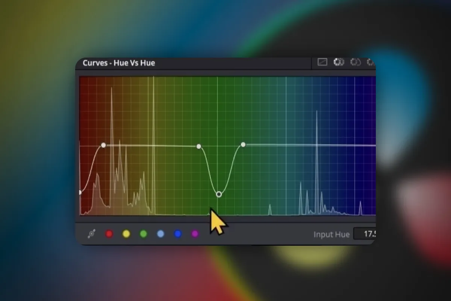This screenshot has width=451, height=301.
Task: Pick the green hue preset dot
Action: pos(143,234)
